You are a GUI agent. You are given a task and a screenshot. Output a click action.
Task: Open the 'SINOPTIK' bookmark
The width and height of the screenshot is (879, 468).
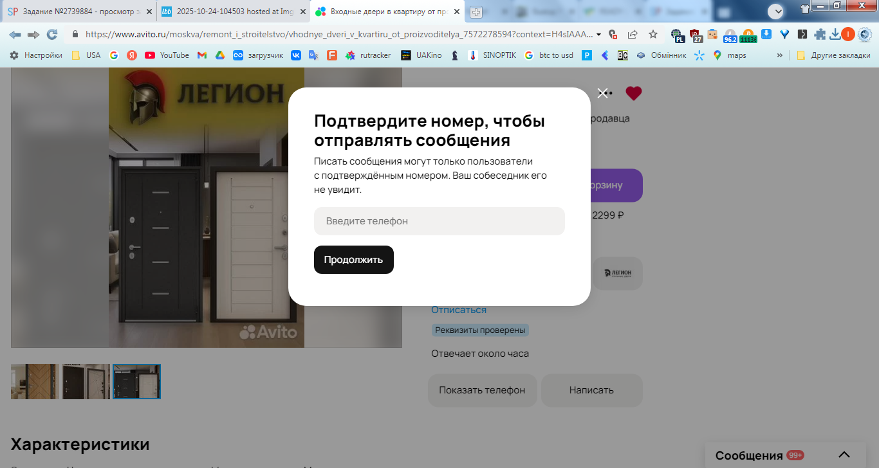tap(492, 55)
